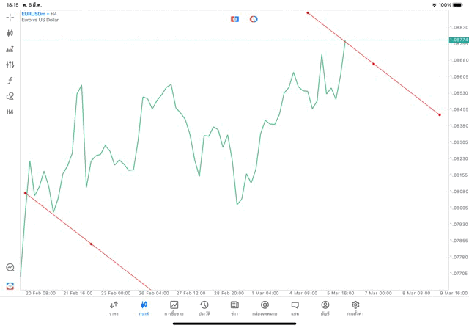Switch to the ราคา (Quotes) tab
Viewport: 469px width, 328px height.
(x=114, y=308)
